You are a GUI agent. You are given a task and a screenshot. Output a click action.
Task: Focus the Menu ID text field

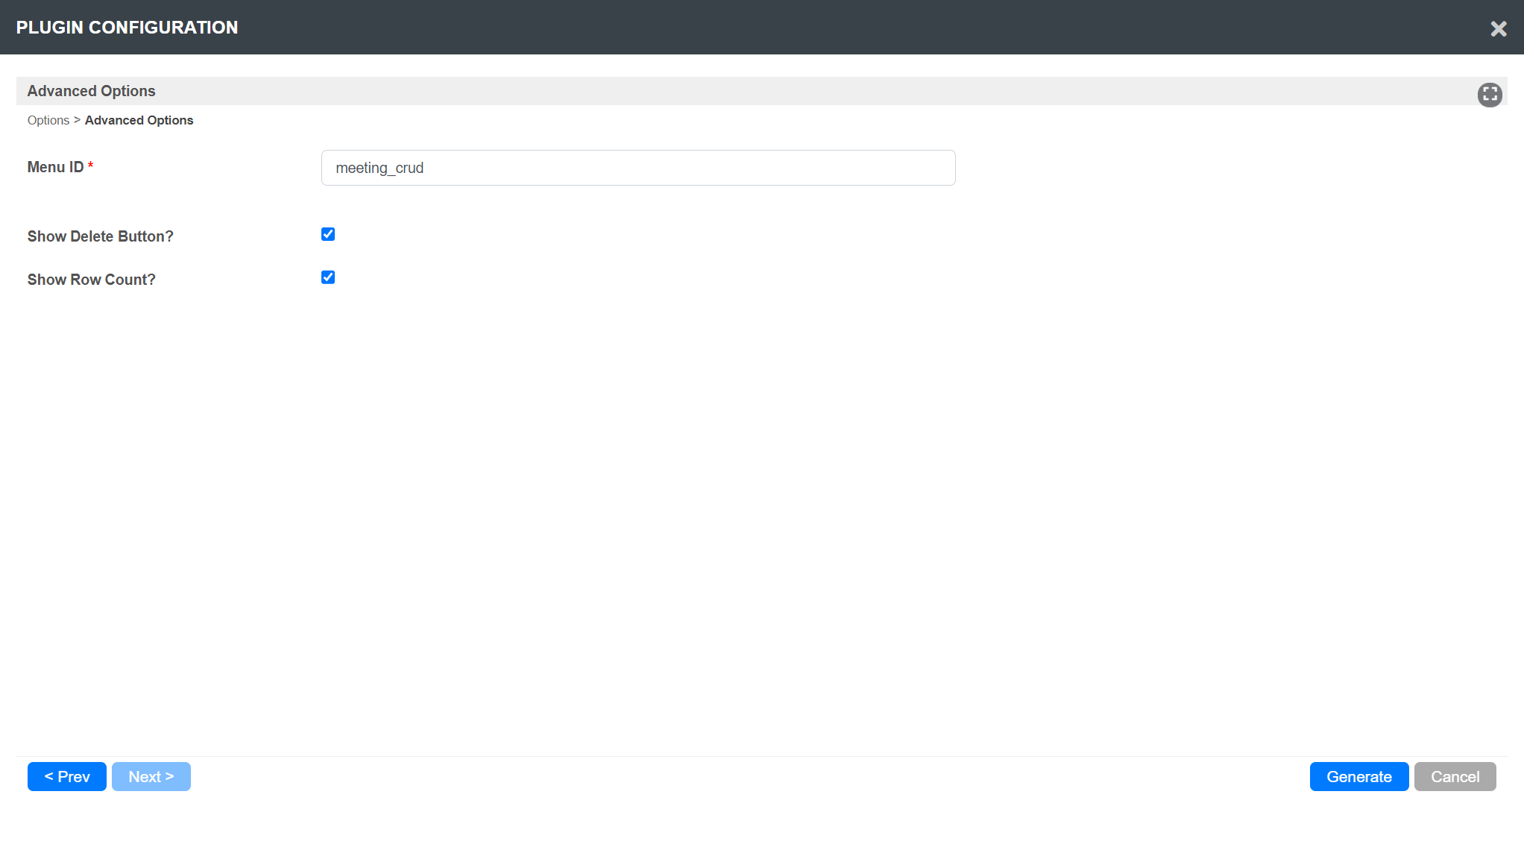637,168
